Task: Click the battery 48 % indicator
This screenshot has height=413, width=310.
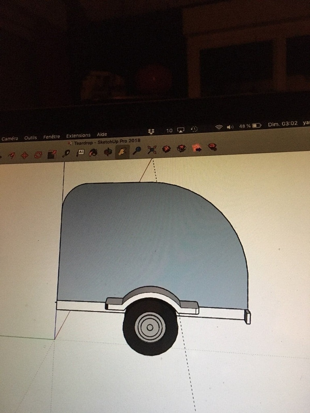Action: pyautogui.click(x=250, y=126)
